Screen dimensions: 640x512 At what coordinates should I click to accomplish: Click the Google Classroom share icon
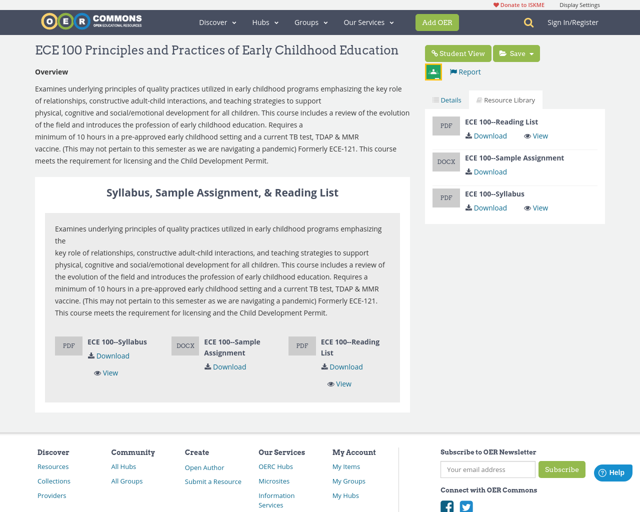[x=433, y=72]
